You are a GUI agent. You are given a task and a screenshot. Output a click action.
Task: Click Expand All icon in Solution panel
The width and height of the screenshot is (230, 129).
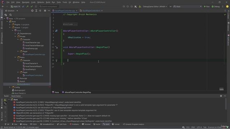coord(36,11)
